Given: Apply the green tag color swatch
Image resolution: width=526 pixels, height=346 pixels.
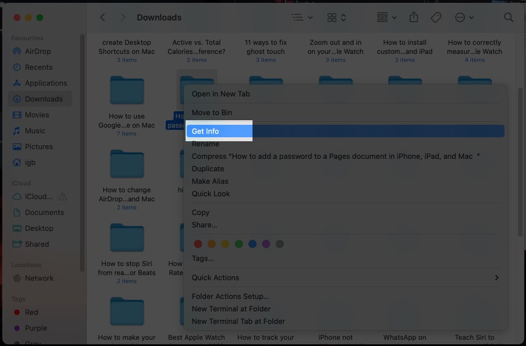Looking at the screenshot, I should pyautogui.click(x=238, y=243).
